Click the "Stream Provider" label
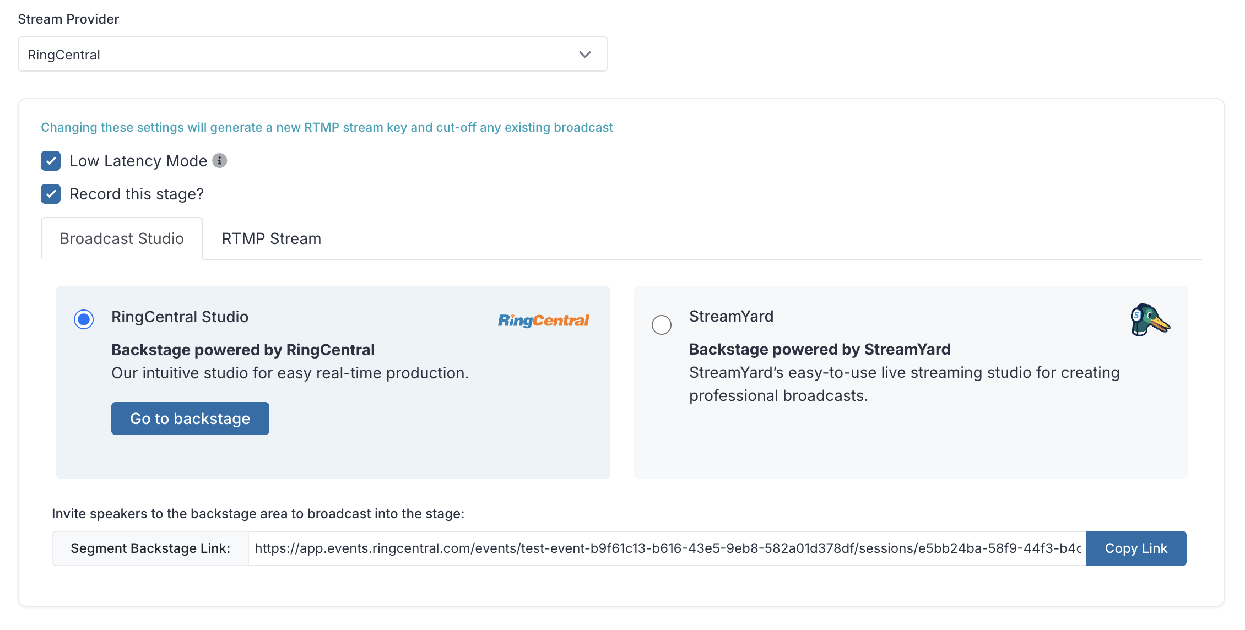The height and width of the screenshot is (630, 1245). [68, 19]
